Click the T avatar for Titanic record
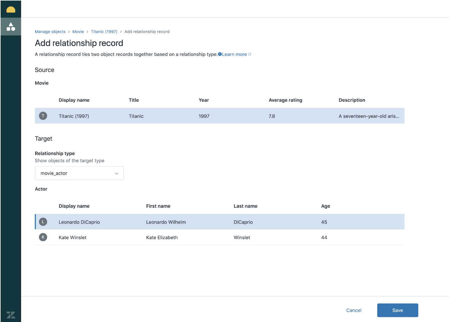449x322 pixels. [x=43, y=116]
